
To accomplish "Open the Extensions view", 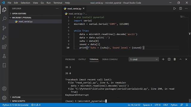I will [4, 47].
